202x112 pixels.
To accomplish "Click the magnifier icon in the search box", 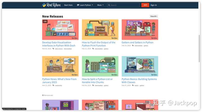I will click(x=109, y=5).
